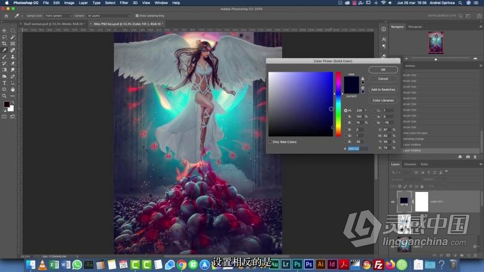
Task: Select the Move tool
Action: click(x=4, y=30)
